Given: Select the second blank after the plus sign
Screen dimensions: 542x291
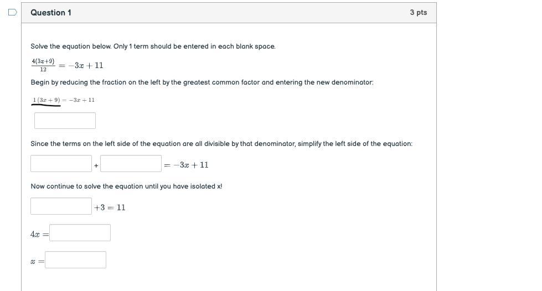Looking at the screenshot, I should coord(131,164).
